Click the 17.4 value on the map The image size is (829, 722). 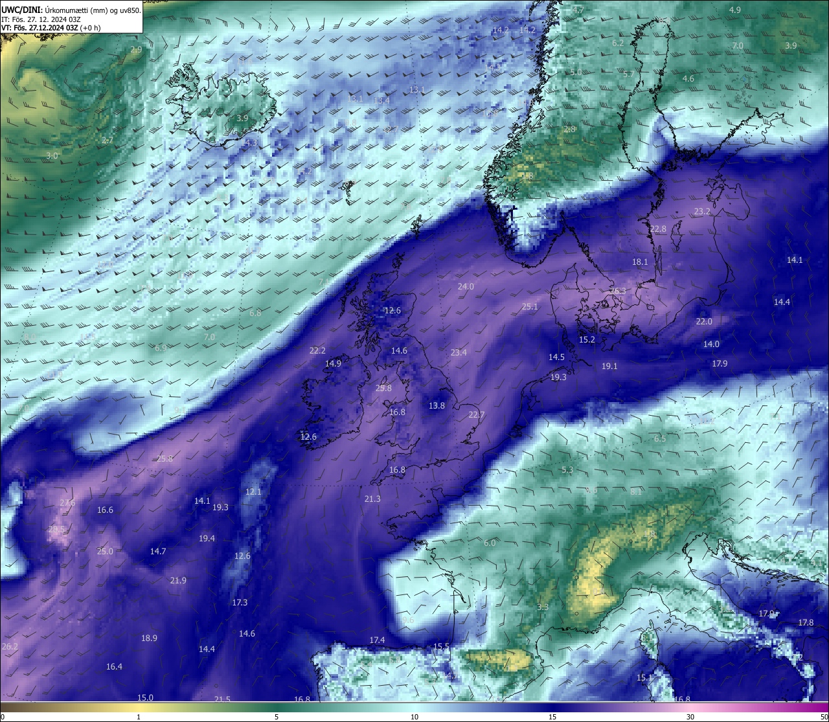[x=377, y=640]
